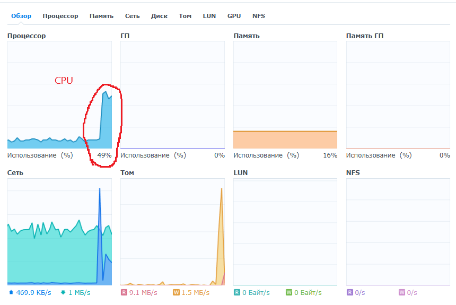
Task: Click the Процессор section heading
Action: pos(27,36)
